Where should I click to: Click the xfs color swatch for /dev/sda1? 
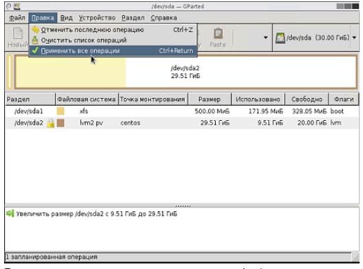pyautogui.click(x=60, y=111)
